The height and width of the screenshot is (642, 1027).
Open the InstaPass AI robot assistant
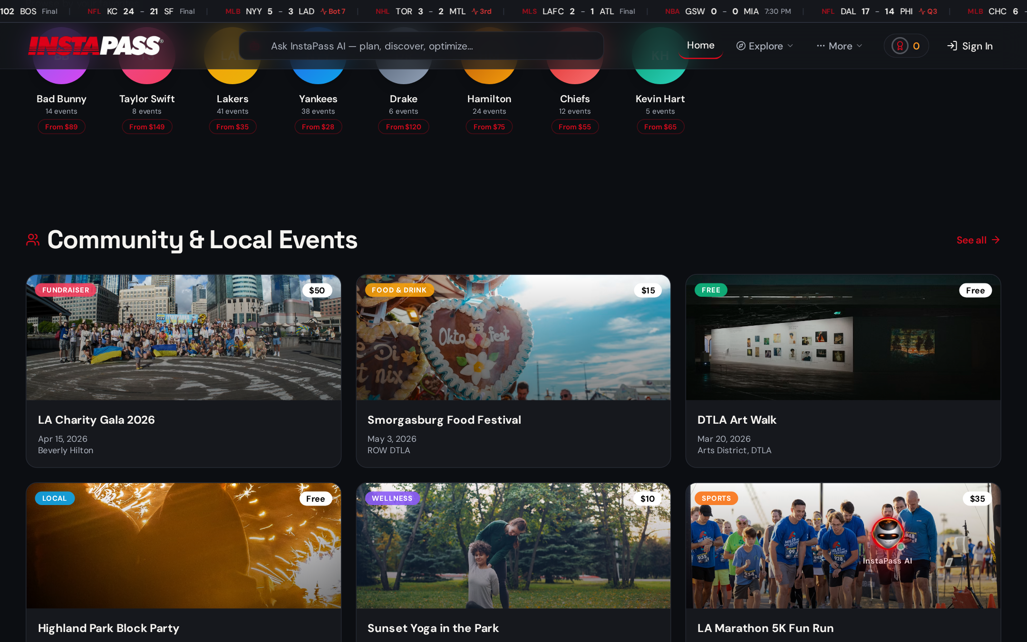(x=887, y=533)
